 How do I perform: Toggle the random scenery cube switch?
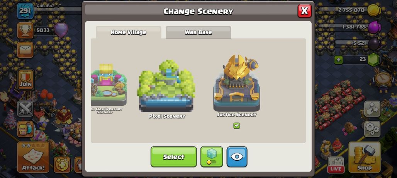(x=212, y=157)
